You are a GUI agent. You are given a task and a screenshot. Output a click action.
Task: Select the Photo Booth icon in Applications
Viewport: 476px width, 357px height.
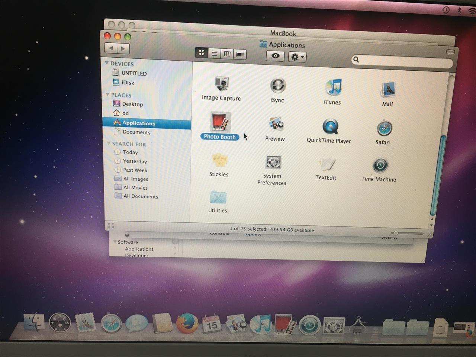pos(220,122)
